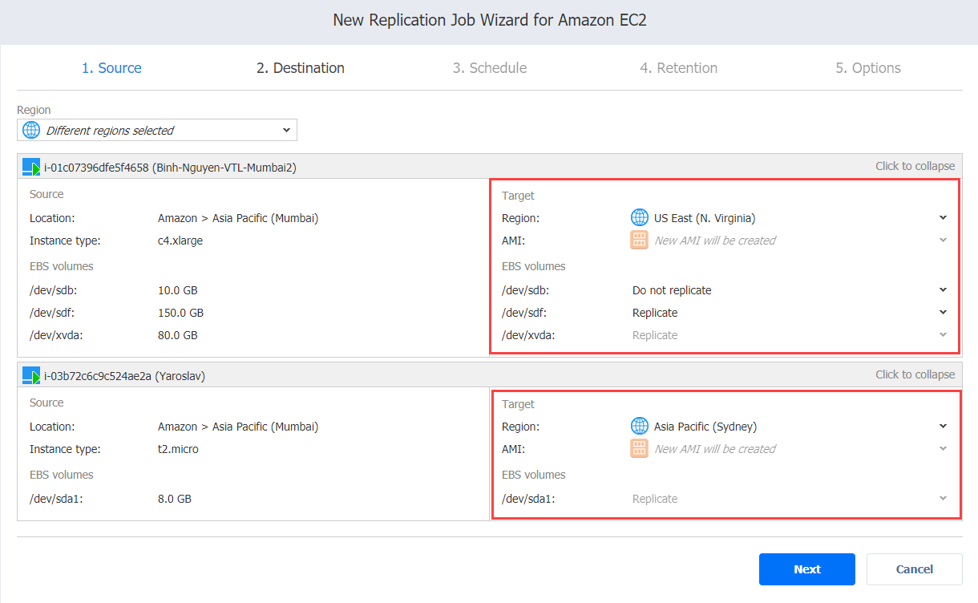Viewport: 978px width, 603px height.
Task: Click the t2.micro instance type value
Action: tap(178, 449)
